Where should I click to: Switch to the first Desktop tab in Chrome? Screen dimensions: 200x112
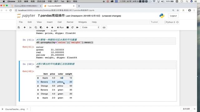click(26, 6)
